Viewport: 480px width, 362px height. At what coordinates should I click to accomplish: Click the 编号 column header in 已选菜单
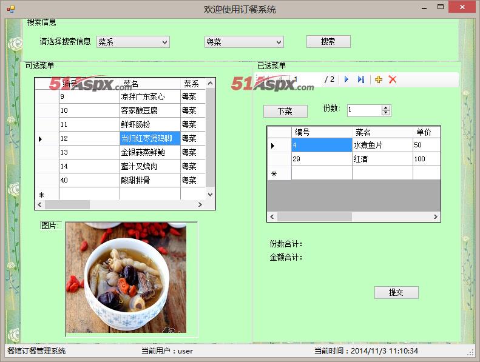(322, 132)
